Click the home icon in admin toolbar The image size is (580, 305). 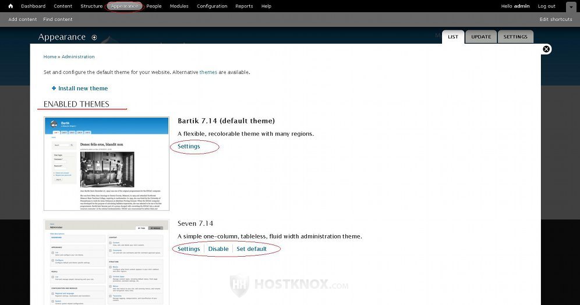coord(10,6)
